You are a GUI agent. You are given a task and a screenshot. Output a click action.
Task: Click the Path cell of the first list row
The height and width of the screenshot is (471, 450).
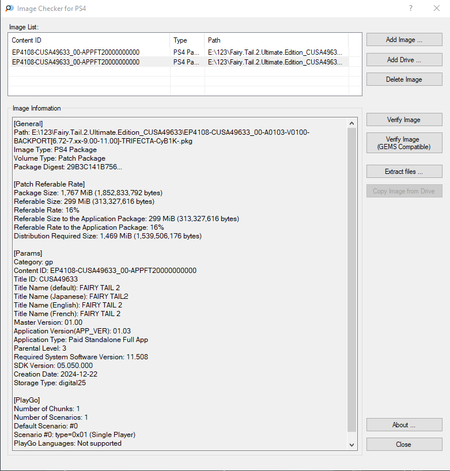275,52
